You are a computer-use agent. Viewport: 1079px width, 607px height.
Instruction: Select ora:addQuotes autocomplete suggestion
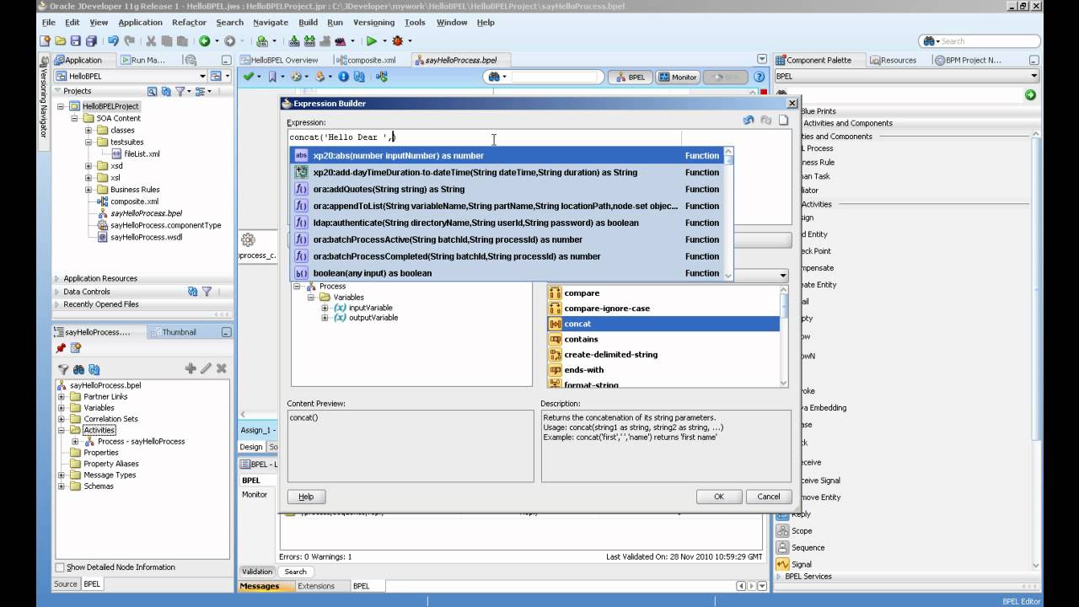coord(508,189)
